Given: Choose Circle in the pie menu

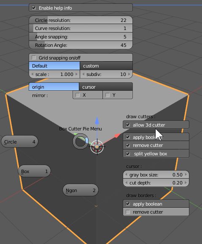Looking at the screenshot, I should (x=19, y=141).
